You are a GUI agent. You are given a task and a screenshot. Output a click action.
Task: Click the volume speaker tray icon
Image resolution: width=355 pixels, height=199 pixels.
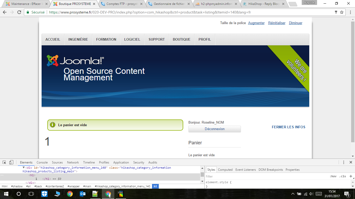[x=312, y=194]
